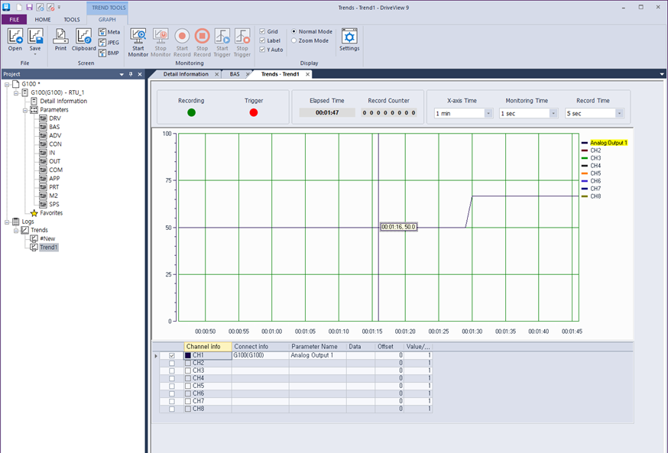Viewport: 668px width, 453px height.
Task: Click Analog Output 1 legend entry
Action: point(608,143)
